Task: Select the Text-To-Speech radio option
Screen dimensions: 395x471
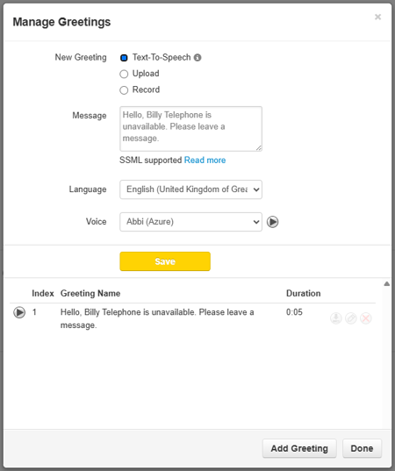Action: [124, 58]
